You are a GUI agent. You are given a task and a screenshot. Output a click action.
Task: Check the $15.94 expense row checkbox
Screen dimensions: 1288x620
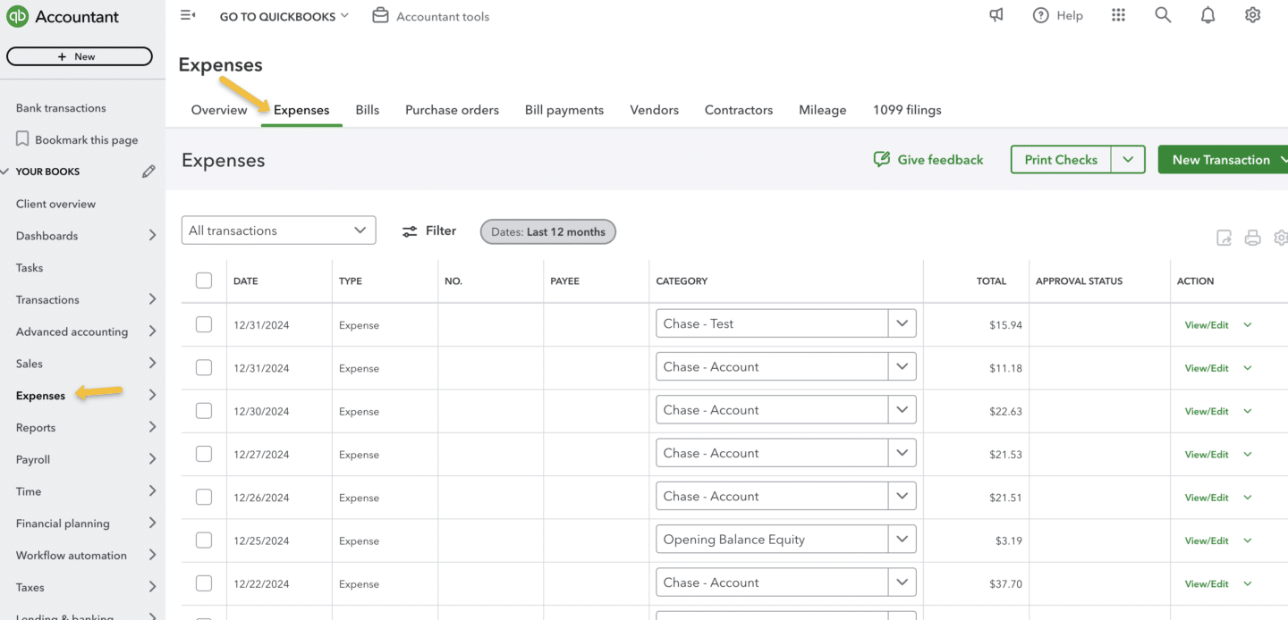pos(204,324)
